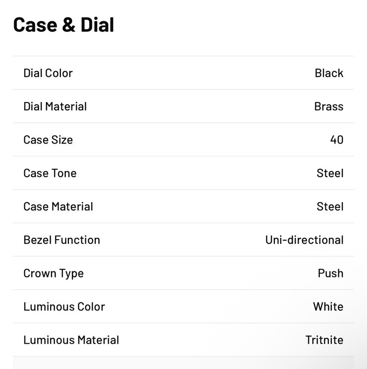
Task: Click the gray bar below Luminous Material
Action: [x=183, y=363]
